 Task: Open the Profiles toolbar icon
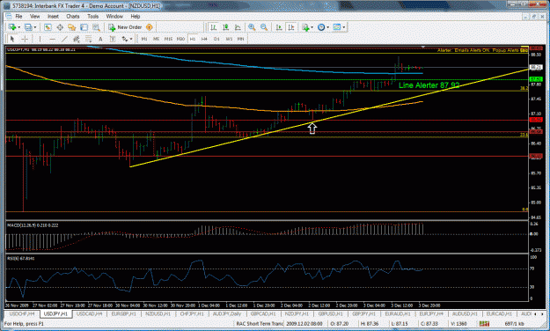[x=28, y=27]
